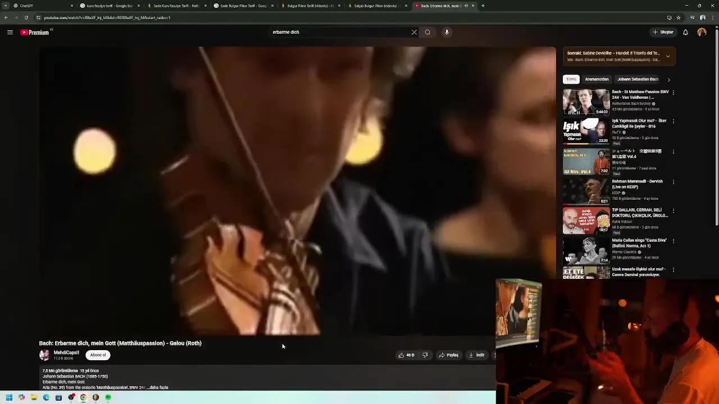Open Chrome three-dot menu
719x404 pixels.
[713, 17]
